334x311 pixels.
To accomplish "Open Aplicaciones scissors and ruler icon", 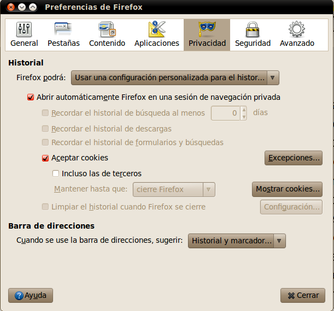I will [157, 29].
